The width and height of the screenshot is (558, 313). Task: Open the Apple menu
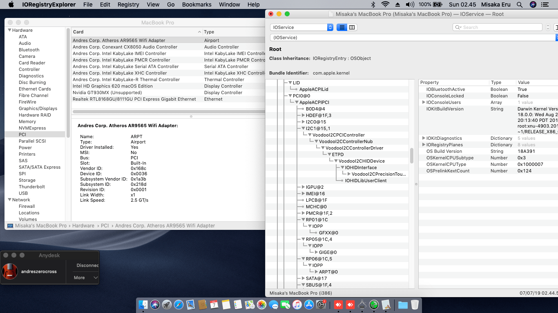pos(11,4)
